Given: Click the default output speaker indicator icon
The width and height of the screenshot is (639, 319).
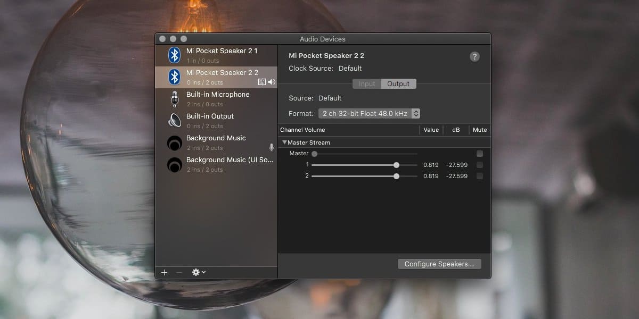Looking at the screenshot, I should click(272, 82).
